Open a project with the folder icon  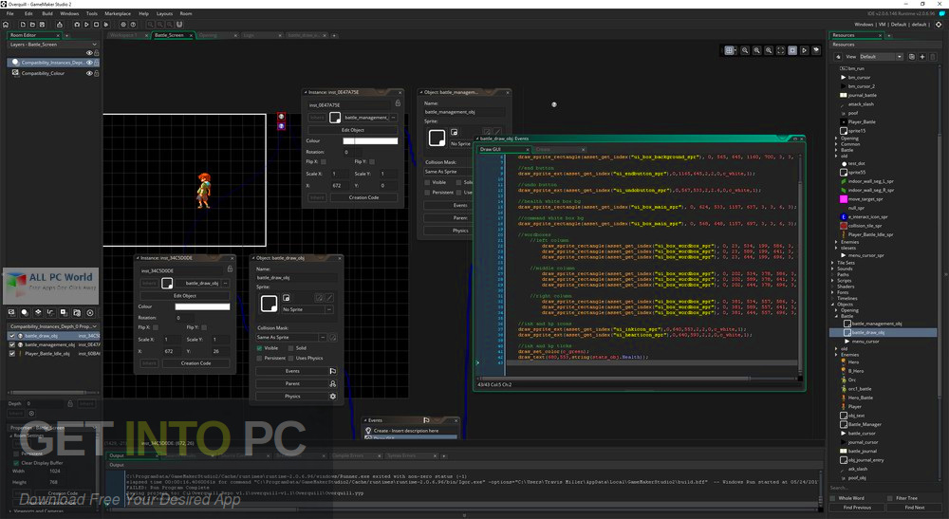(x=32, y=25)
